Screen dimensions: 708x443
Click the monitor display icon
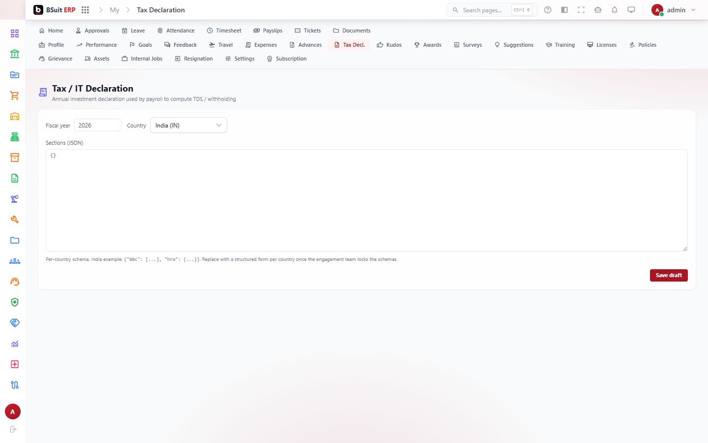point(631,10)
